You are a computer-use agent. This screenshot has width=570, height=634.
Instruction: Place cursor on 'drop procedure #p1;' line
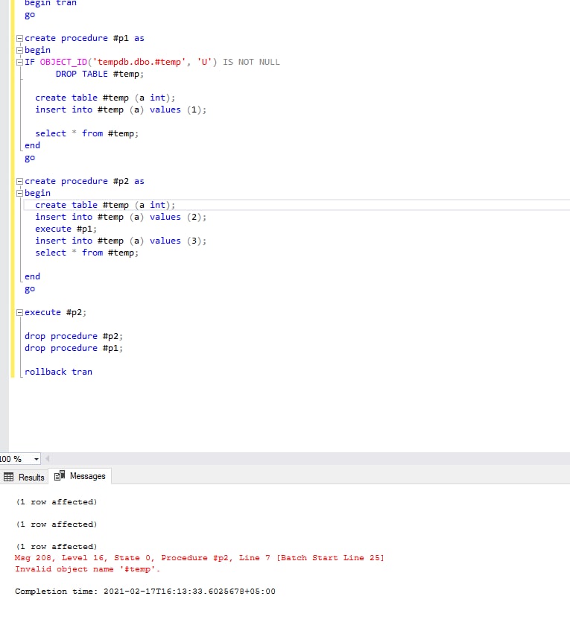pos(74,348)
